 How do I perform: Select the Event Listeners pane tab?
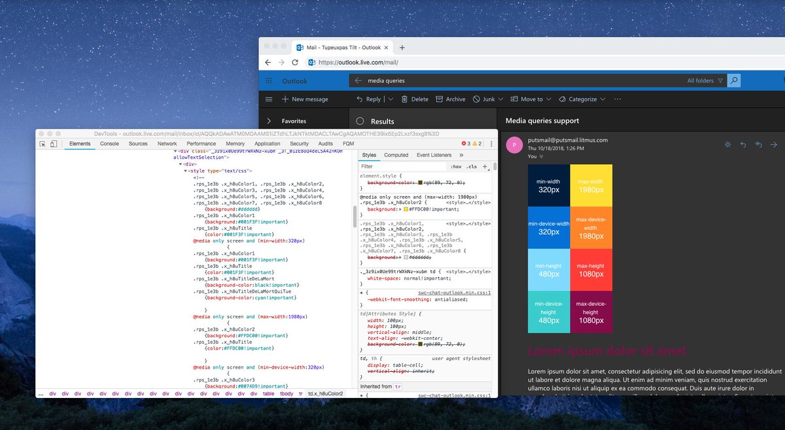pyautogui.click(x=434, y=156)
